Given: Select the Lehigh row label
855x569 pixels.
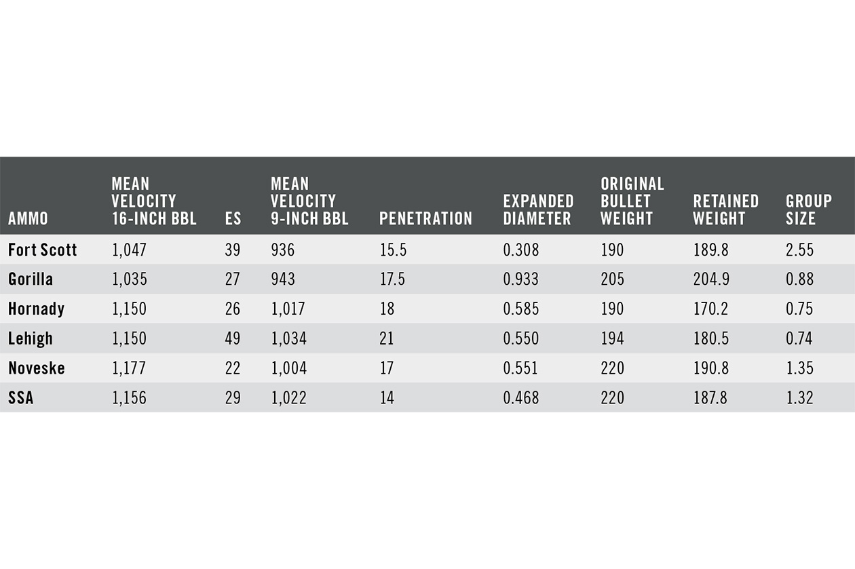Looking at the screenshot, I should pos(31,338).
